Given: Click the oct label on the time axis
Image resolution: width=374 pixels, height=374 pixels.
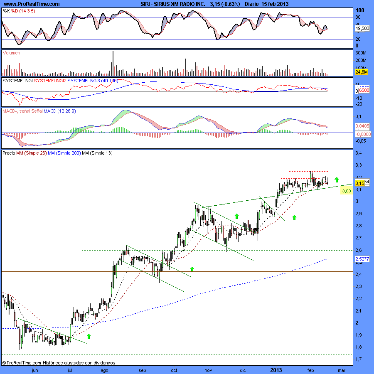Looking at the screenshot, I should pos(174,370).
